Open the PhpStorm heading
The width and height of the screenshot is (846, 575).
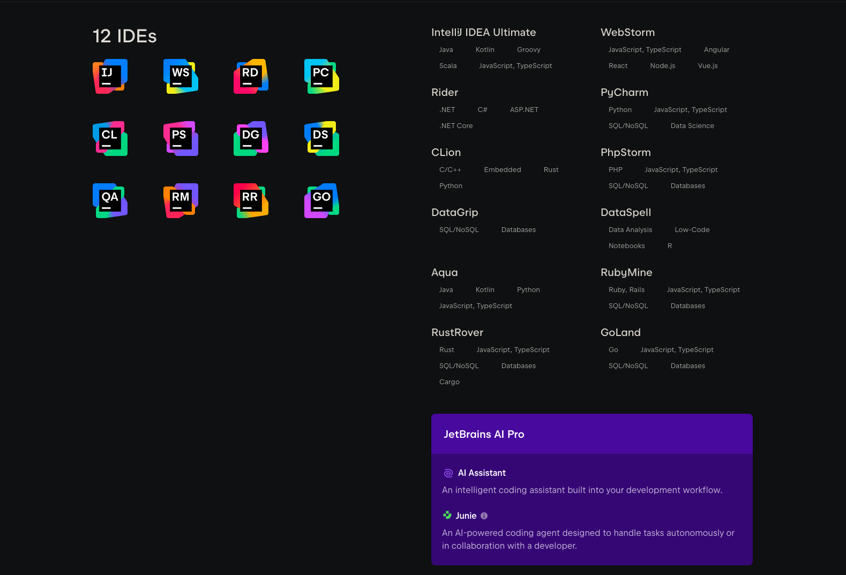(x=625, y=153)
